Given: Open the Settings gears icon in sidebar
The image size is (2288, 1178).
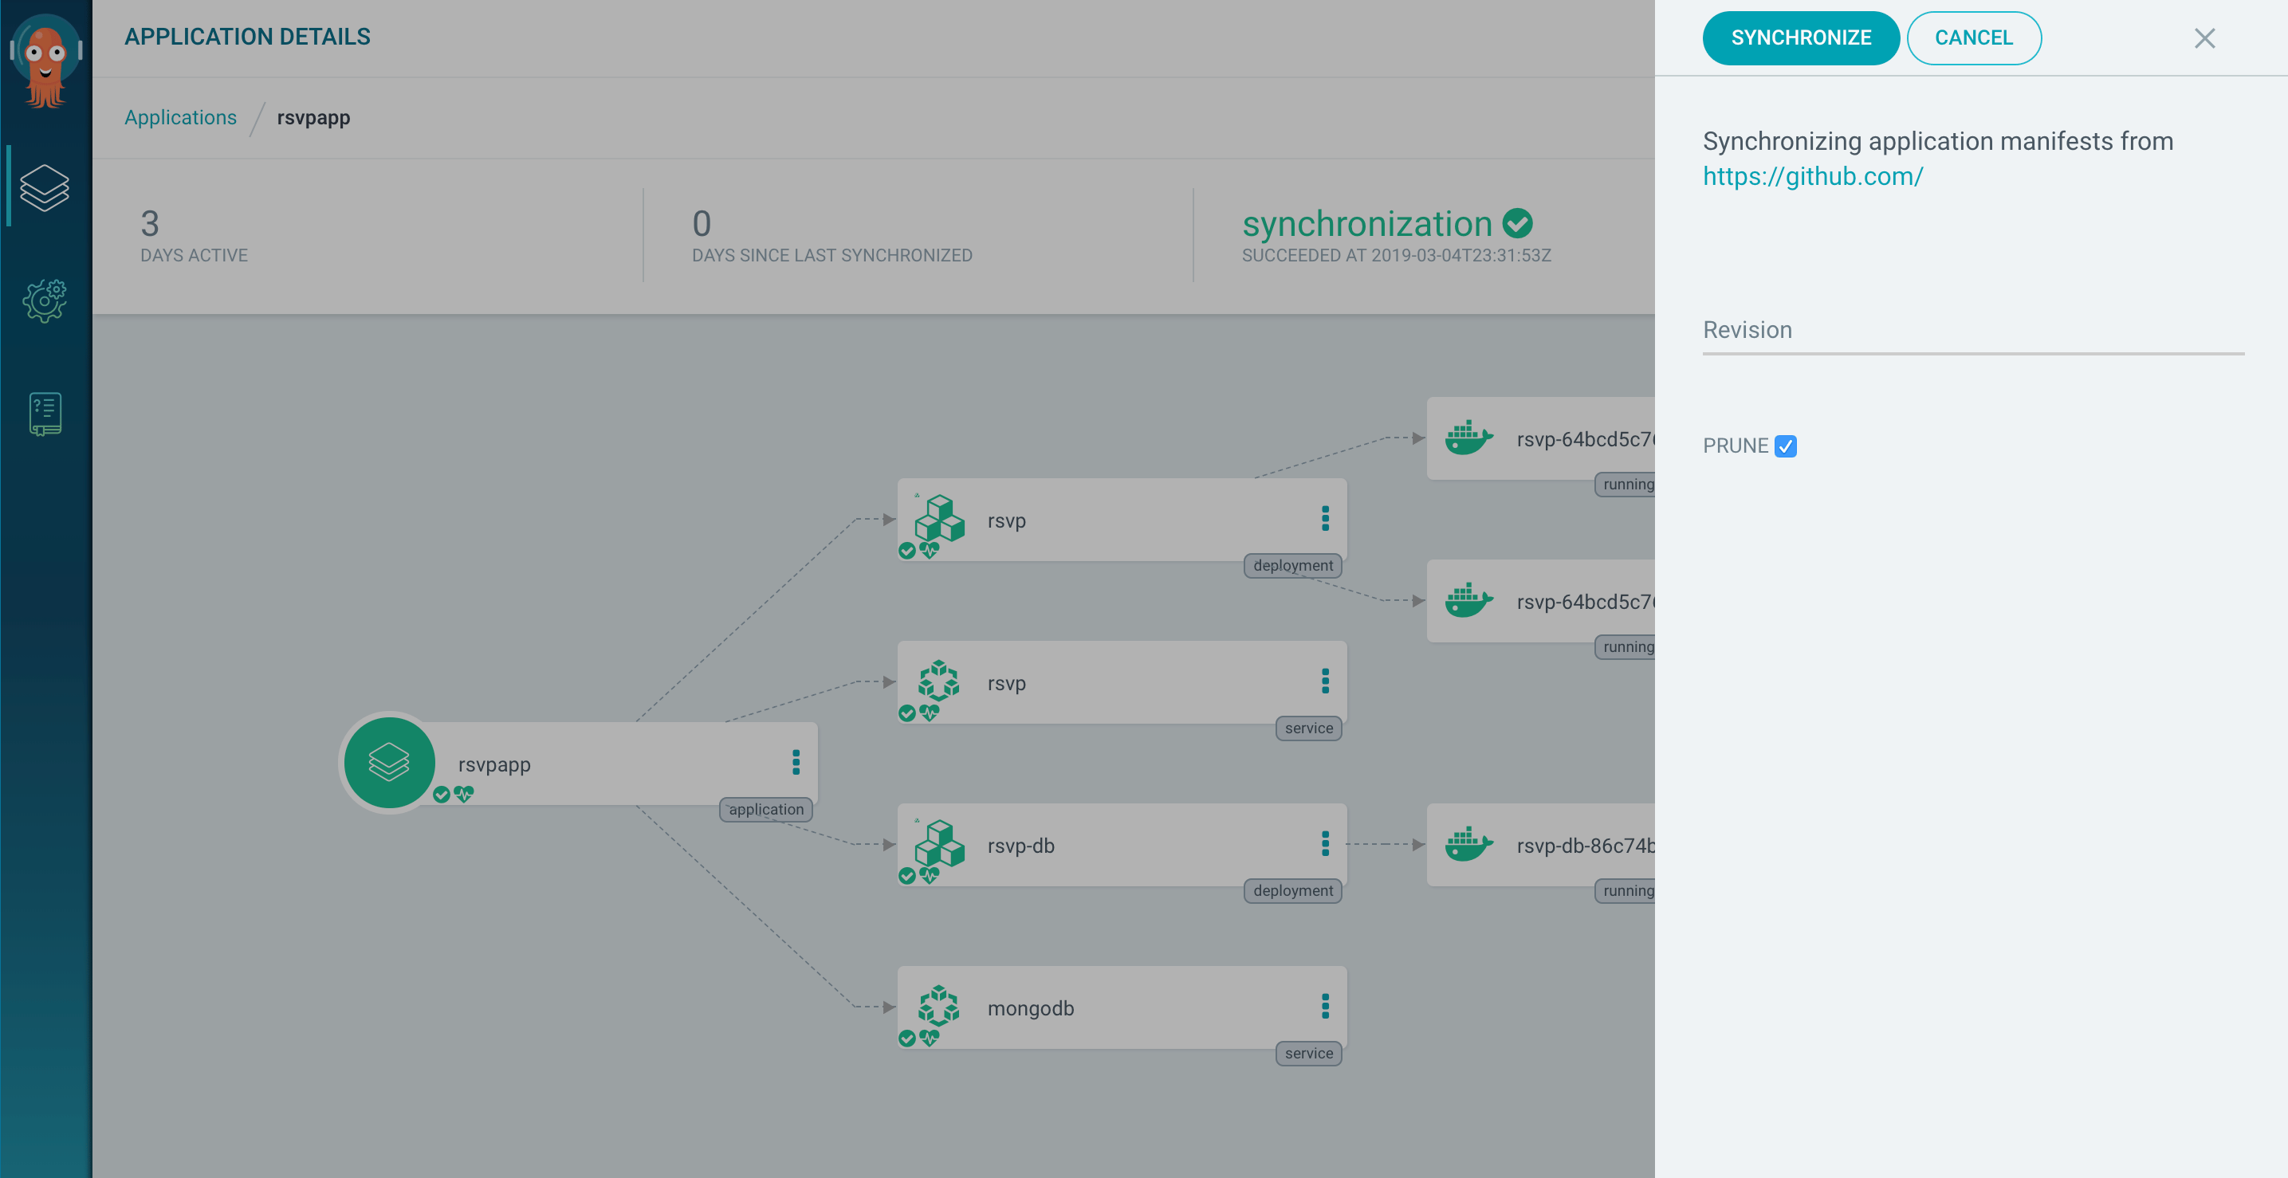Looking at the screenshot, I should tap(45, 301).
